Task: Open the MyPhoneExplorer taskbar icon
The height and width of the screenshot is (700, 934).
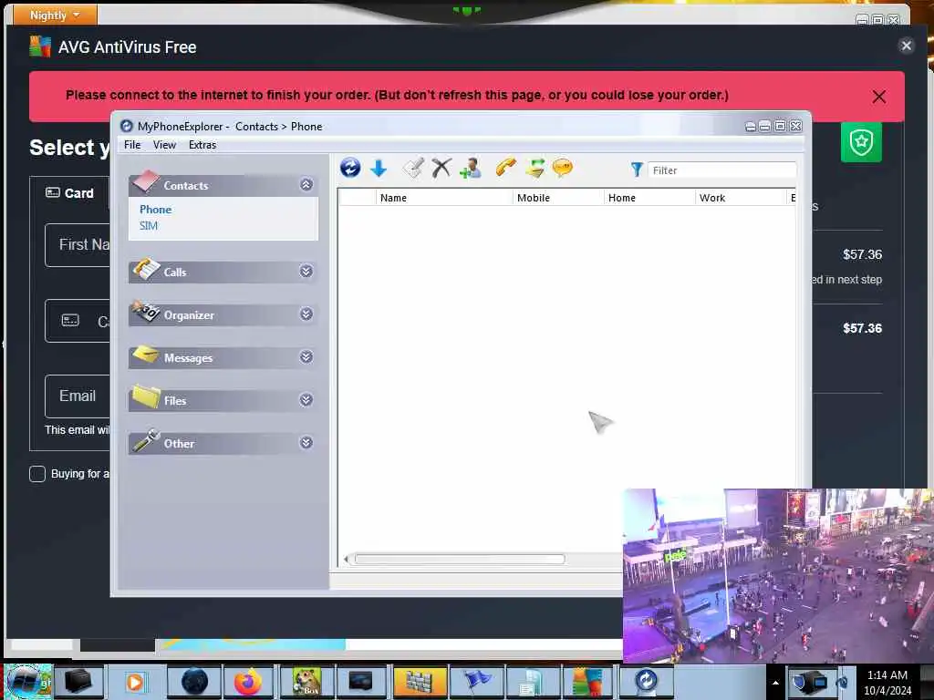Action: 646,682
